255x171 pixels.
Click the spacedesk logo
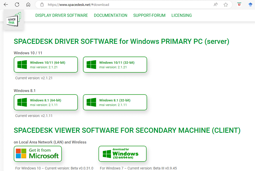point(14,20)
